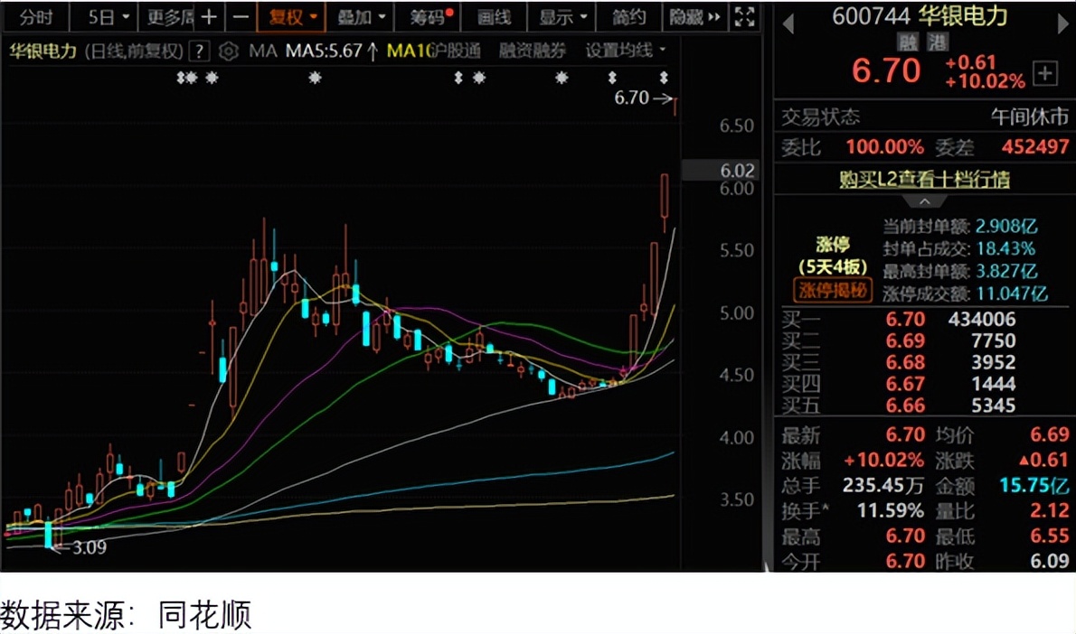Click the 港 Hong Kong connect badge

coord(937,42)
